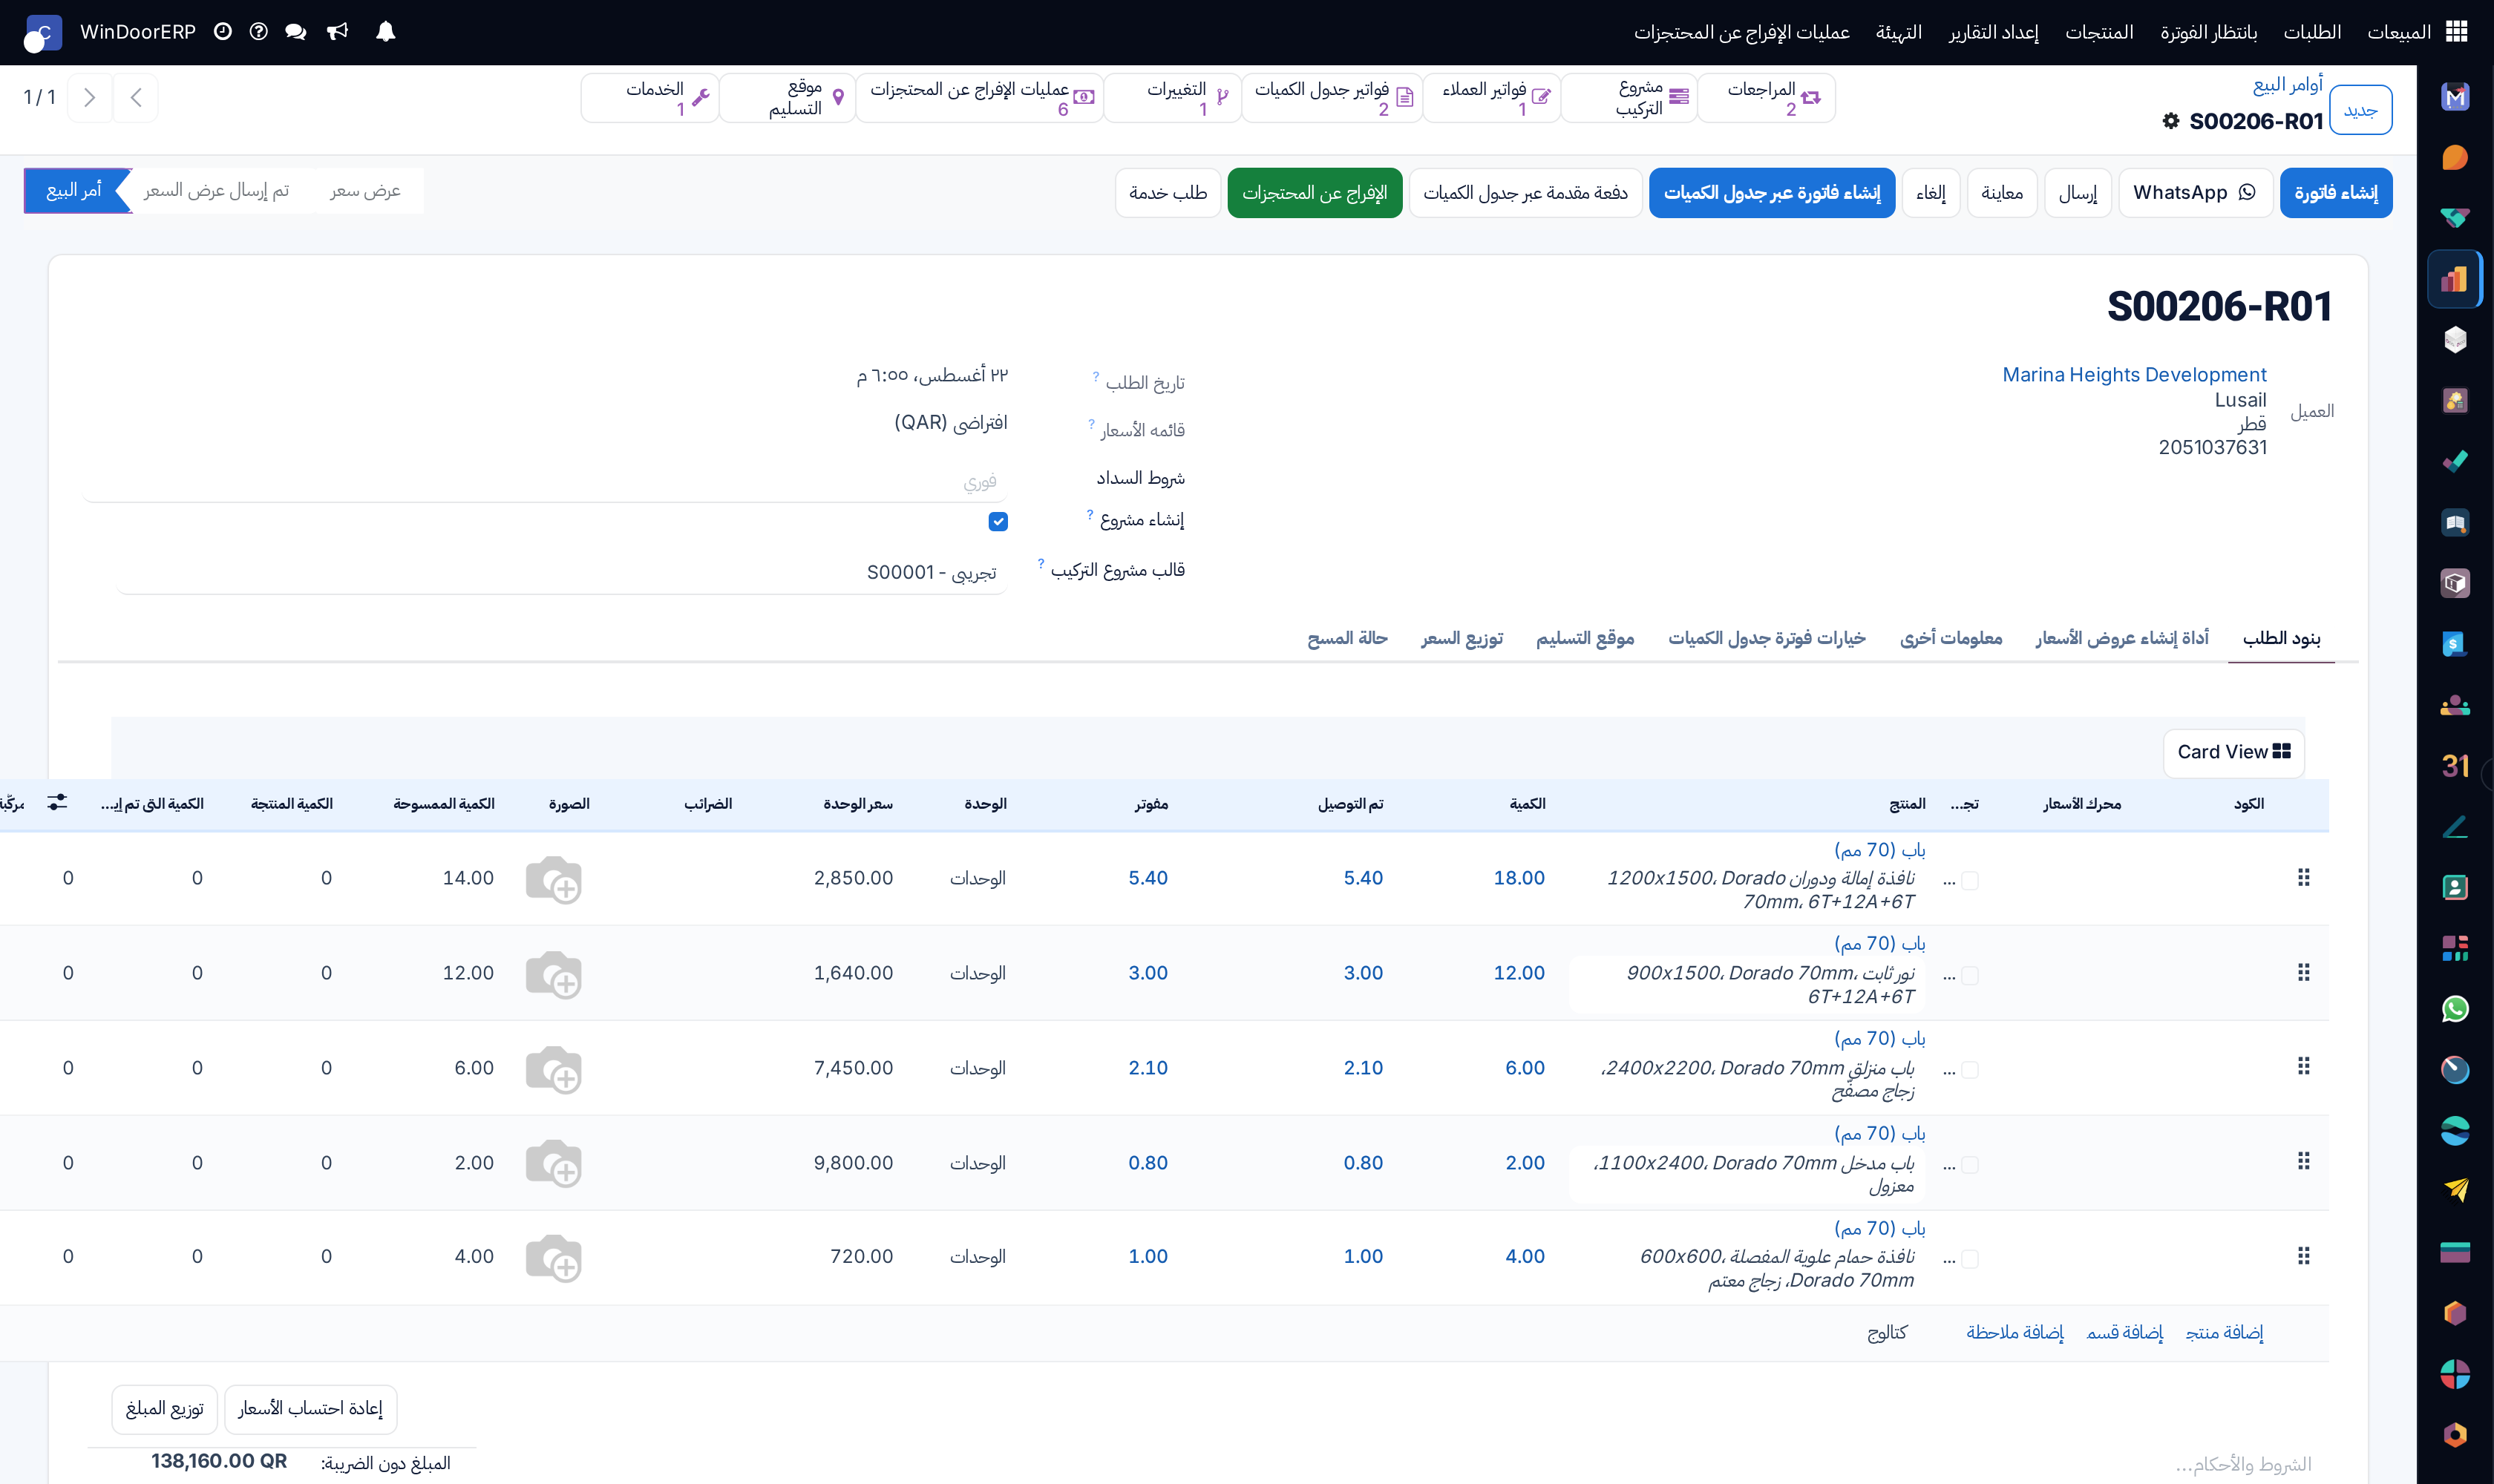Click the notification bell icon
The height and width of the screenshot is (1484, 2494).
point(385,32)
